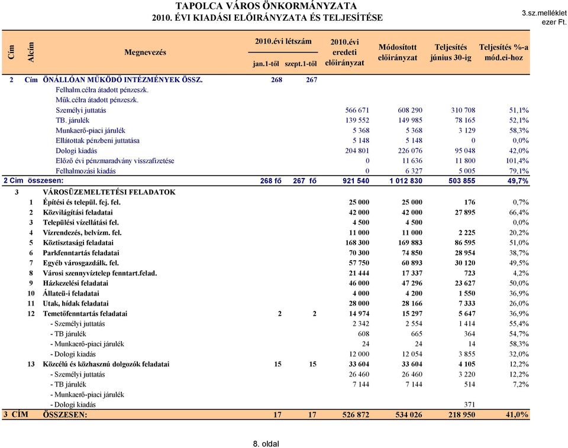Click the 101,4% percentage cell
568x448 pixels.
point(517,161)
